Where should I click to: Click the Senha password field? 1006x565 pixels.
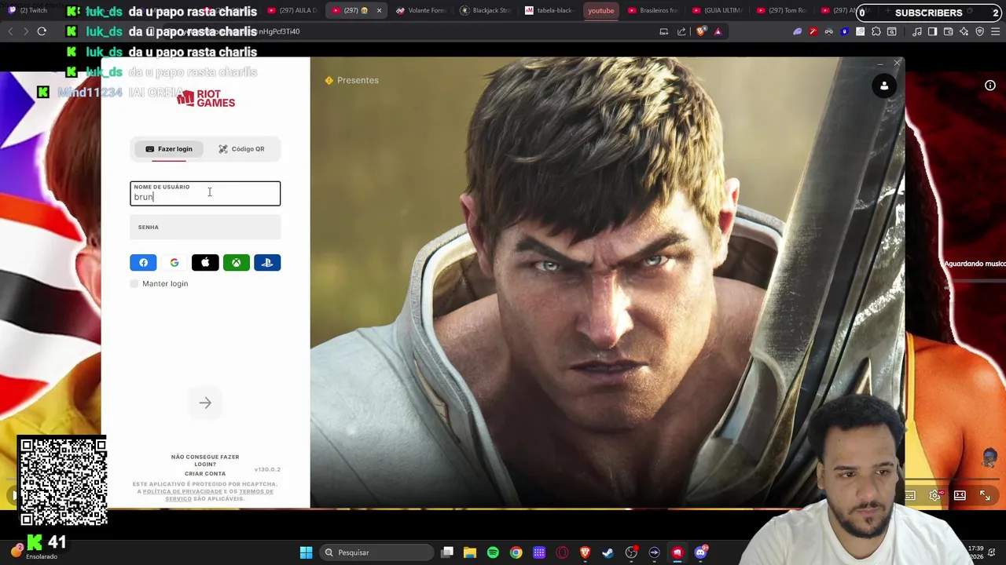point(205,228)
